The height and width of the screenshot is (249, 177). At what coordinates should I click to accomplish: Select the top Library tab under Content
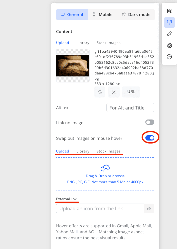point(83,43)
